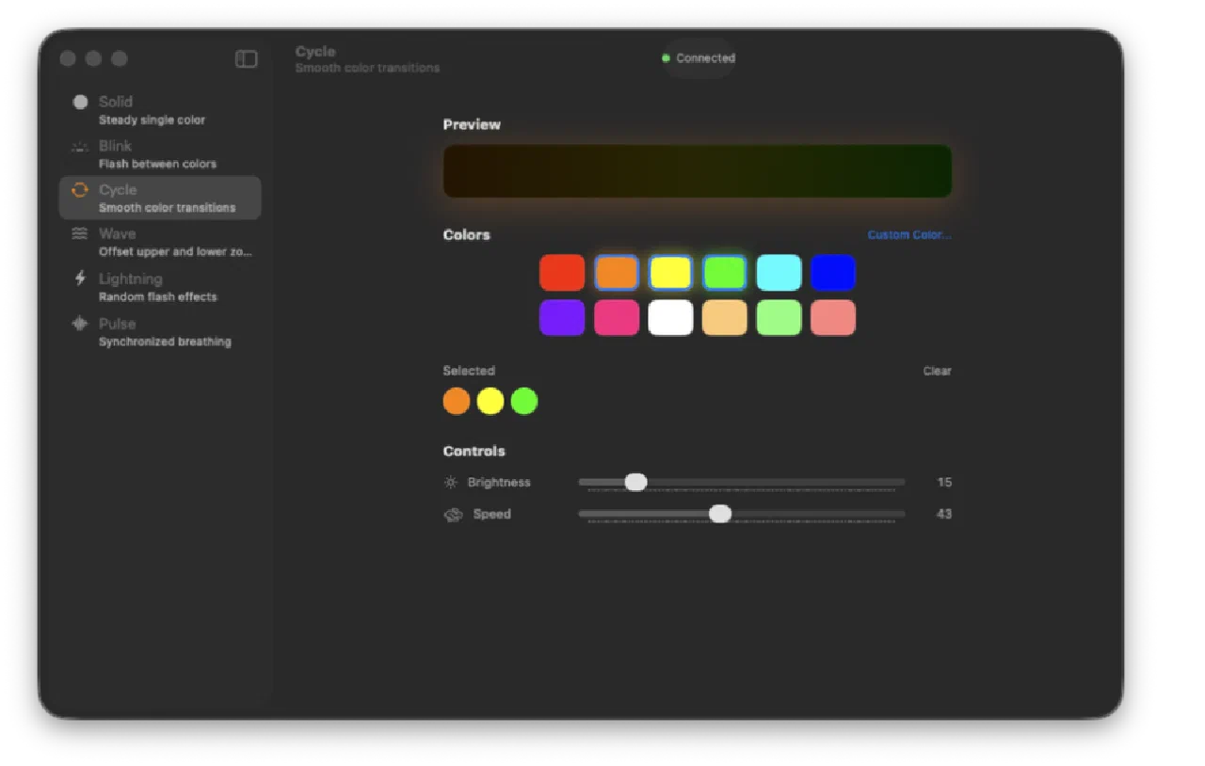This screenshot has height=766, width=1205.
Task: Click the green Connected status dot
Action: (x=666, y=58)
